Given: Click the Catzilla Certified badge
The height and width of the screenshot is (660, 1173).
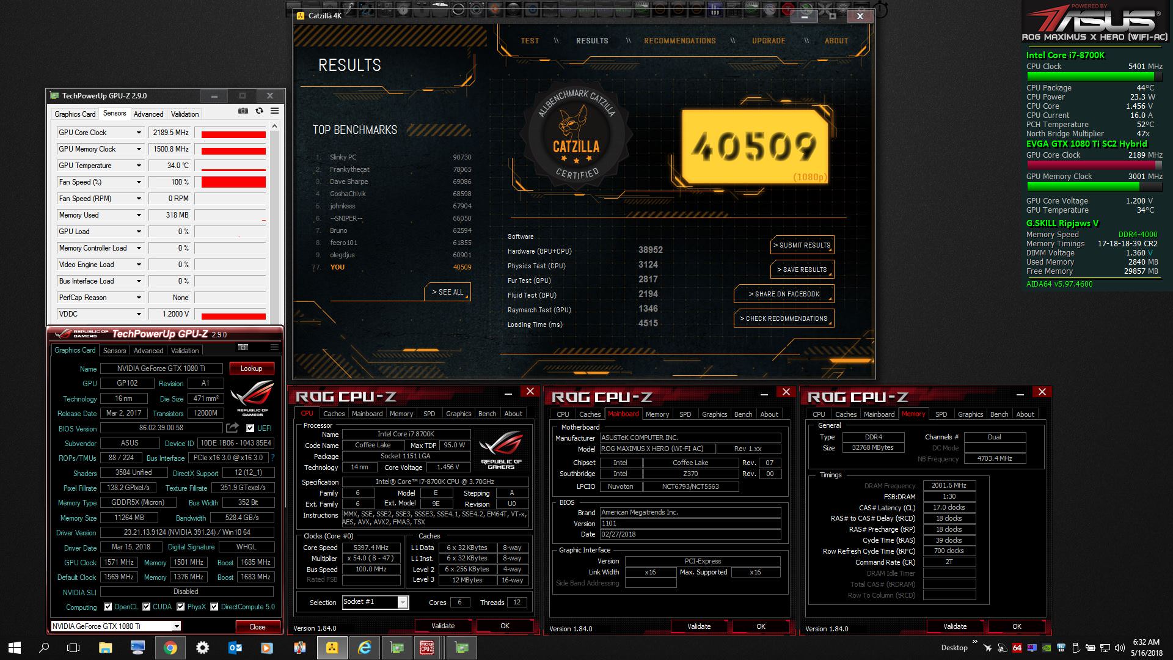Looking at the screenshot, I should [577, 135].
